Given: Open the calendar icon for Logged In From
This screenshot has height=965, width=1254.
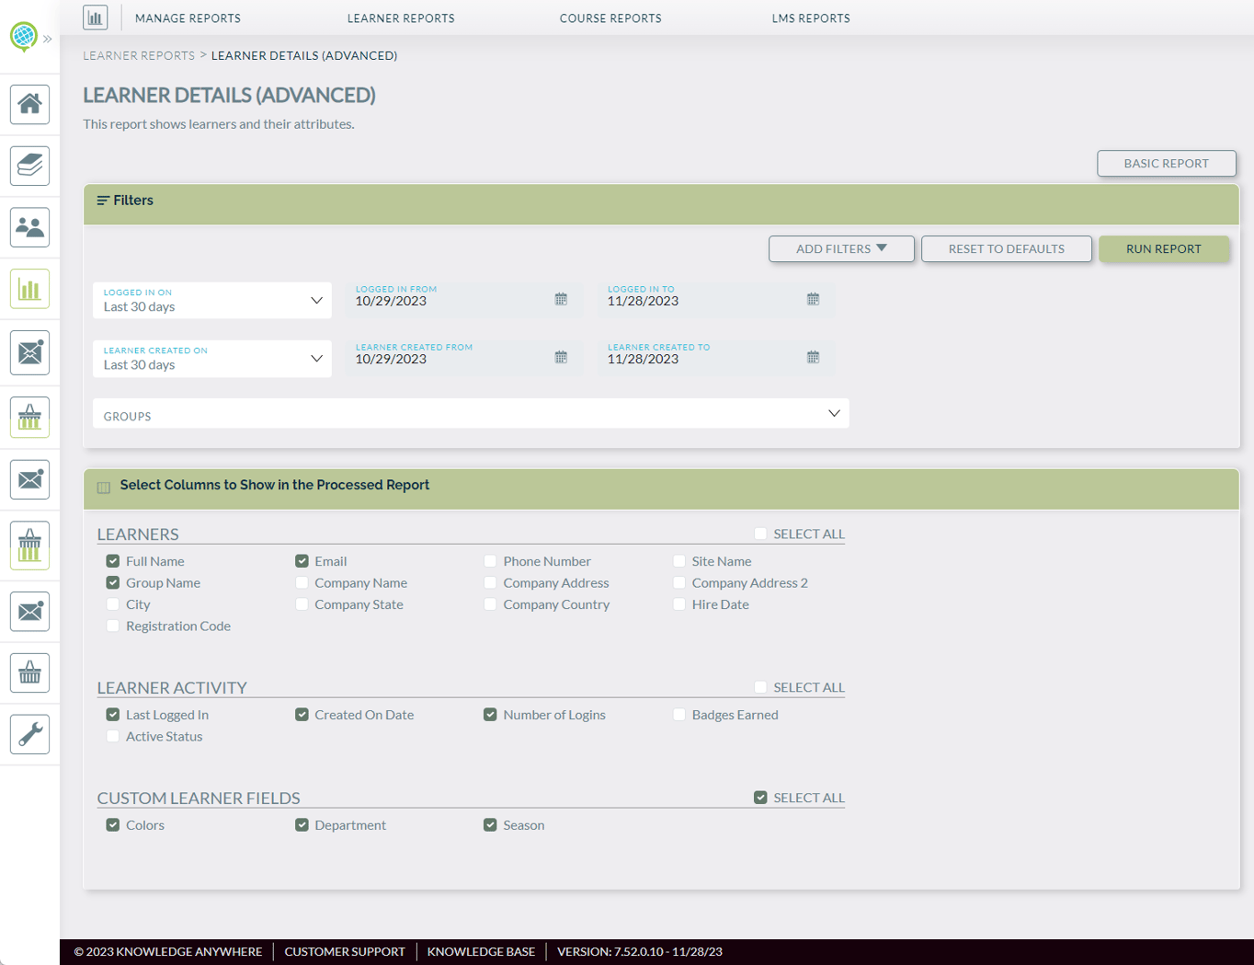Looking at the screenshot, I should click(x=561, y=298).
